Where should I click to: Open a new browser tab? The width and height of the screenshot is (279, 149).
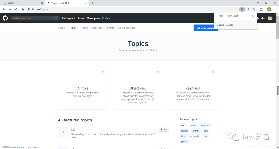pyautogui.click(x=92, y=3)
